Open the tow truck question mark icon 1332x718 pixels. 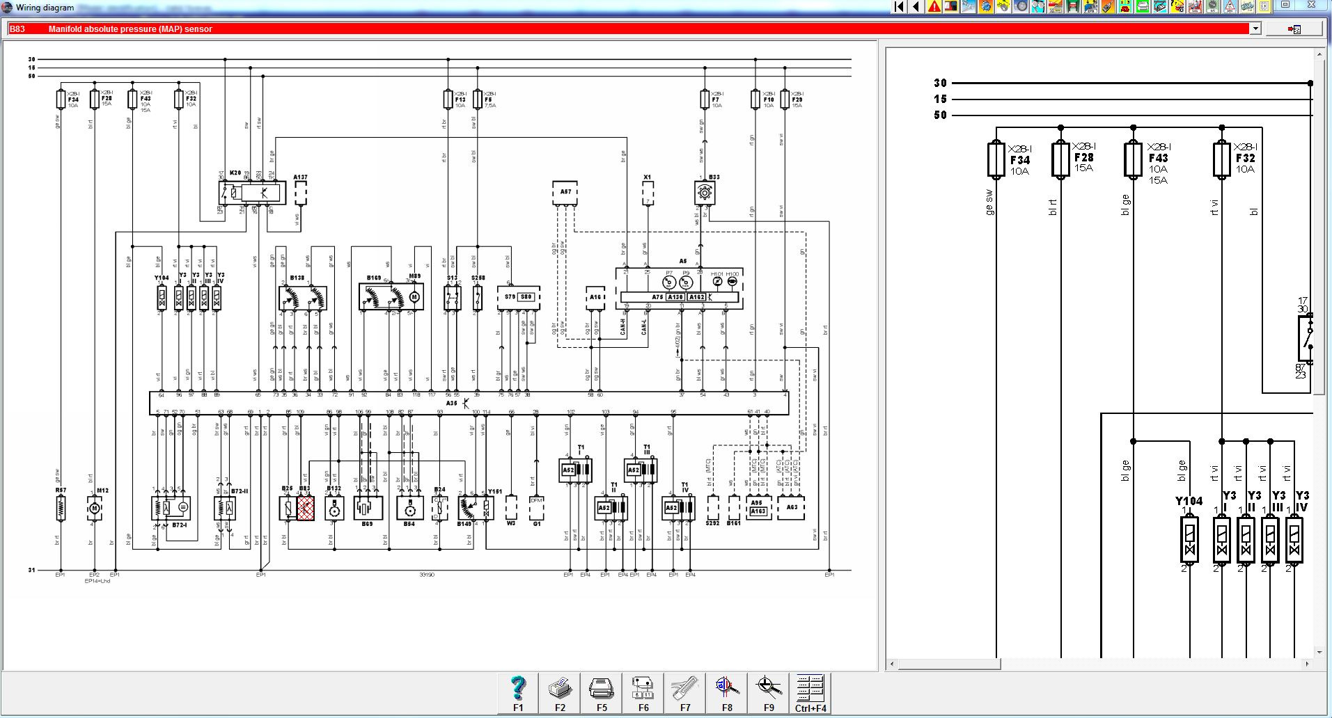click(x=1177, y=6)
